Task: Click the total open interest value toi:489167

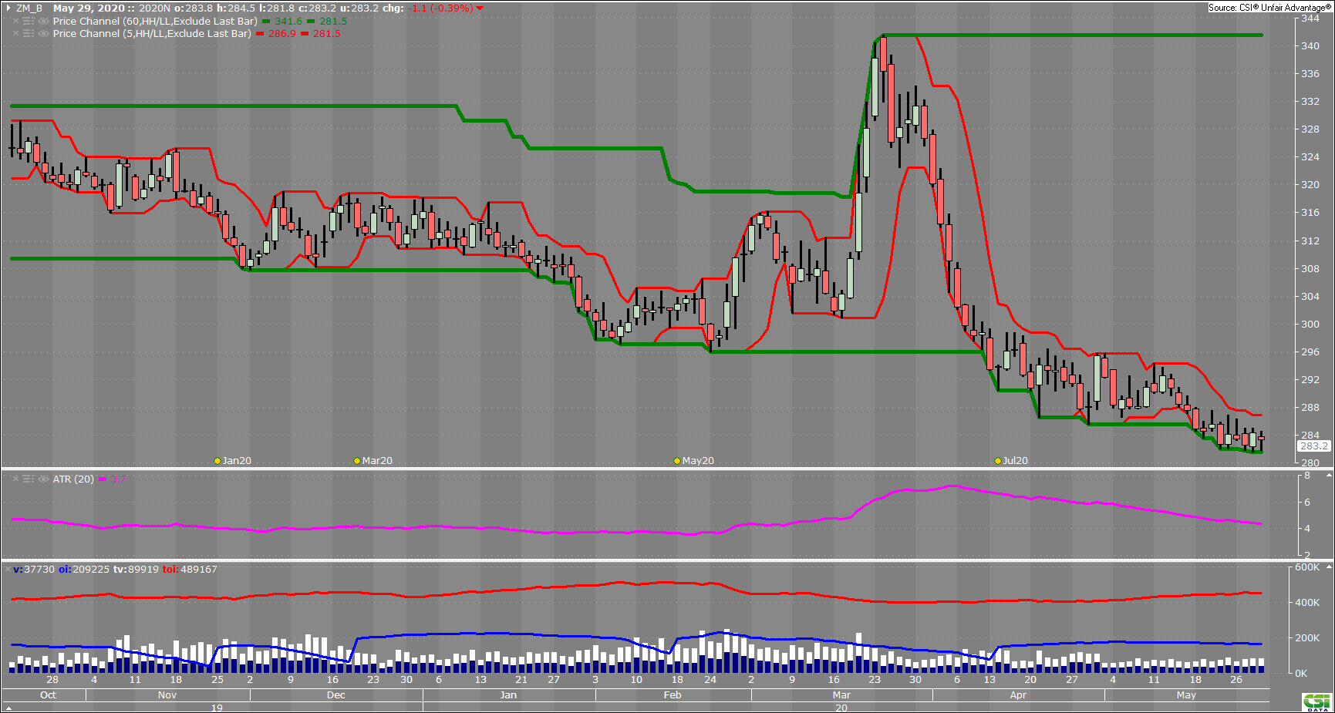Action: tap(190, 570)
